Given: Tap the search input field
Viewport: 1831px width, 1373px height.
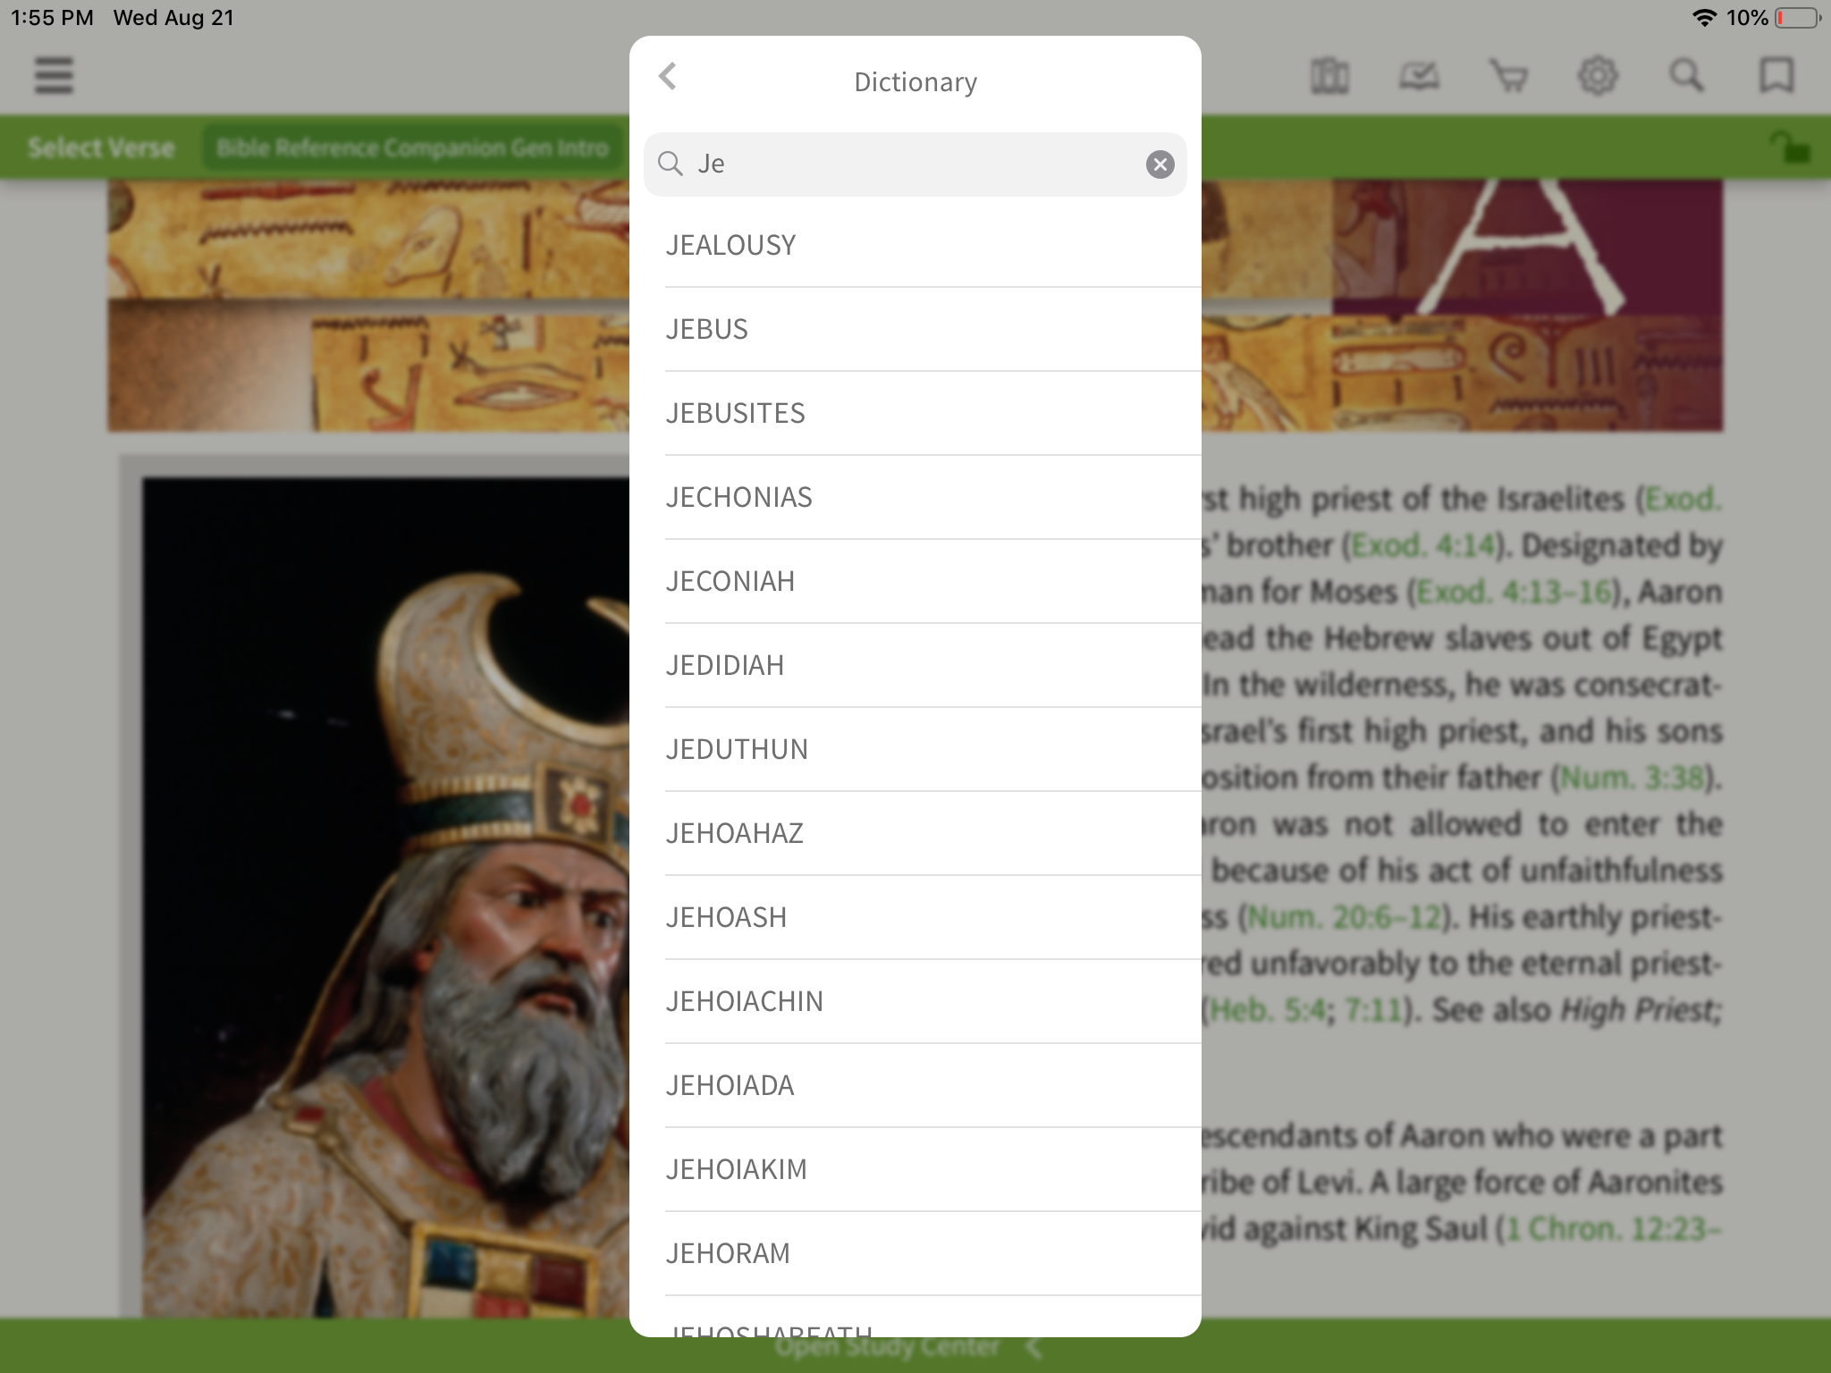Looking at the screenshot, I should point(914,162).
